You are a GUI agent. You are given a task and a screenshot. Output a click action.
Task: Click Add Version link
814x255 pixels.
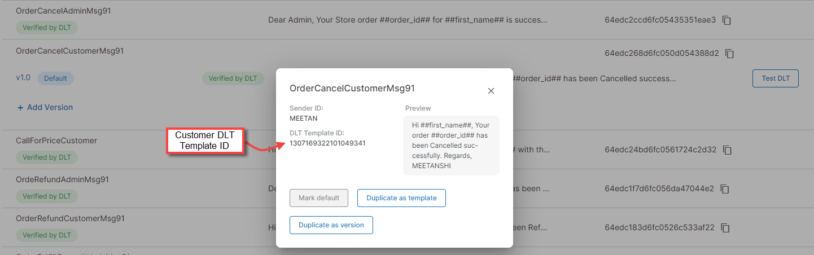click(45, 107)
